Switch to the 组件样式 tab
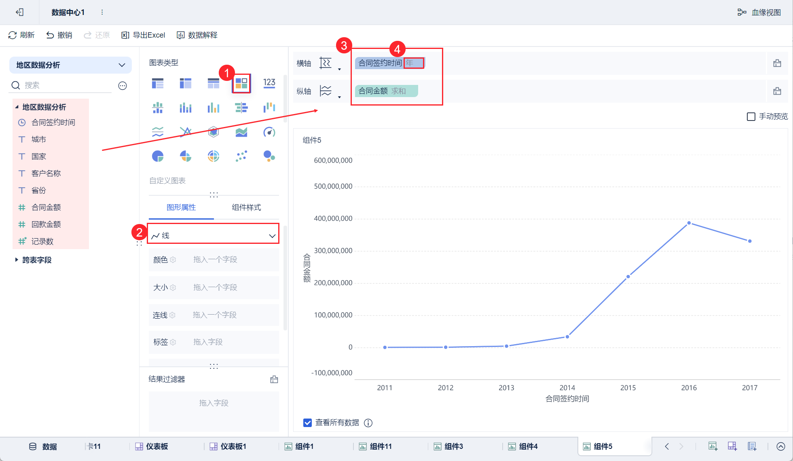 point(246,207)
